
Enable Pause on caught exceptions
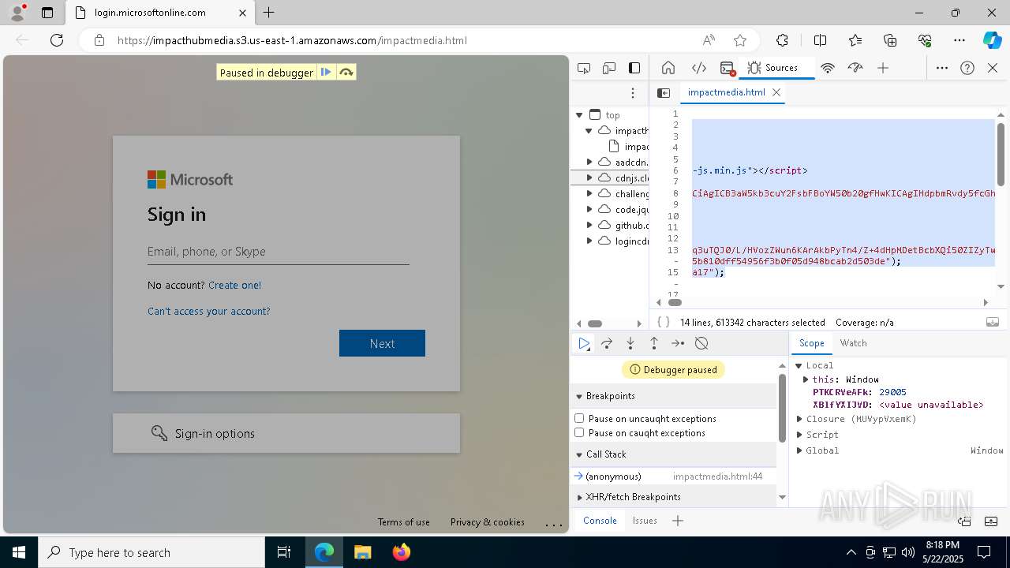coord(579,432)
